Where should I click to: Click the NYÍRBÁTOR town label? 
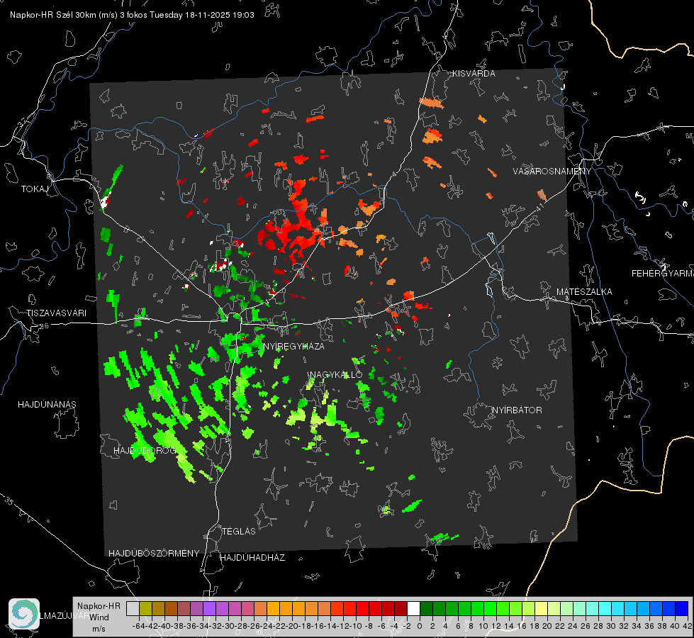[x=517, y=410]
